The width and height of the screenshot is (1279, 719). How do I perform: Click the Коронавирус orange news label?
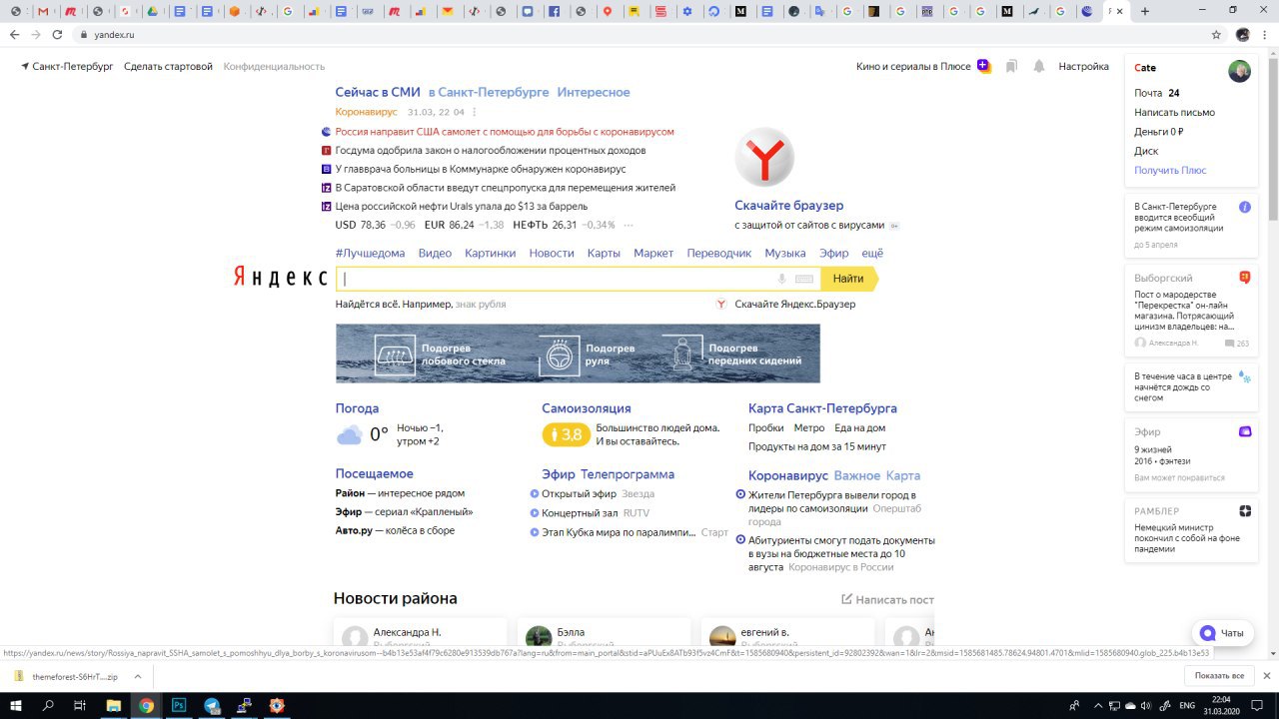(366, 112)
